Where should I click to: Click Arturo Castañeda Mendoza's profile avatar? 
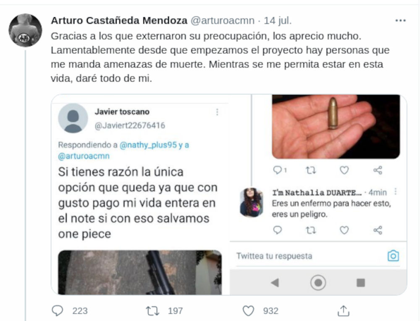coord(25,30)
